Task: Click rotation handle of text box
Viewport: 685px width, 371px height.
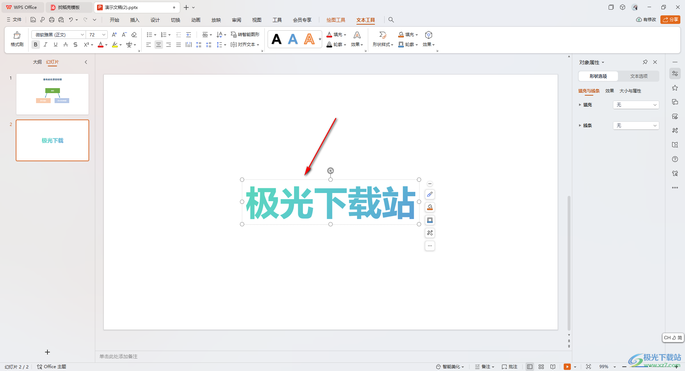Action: [331, 171]
